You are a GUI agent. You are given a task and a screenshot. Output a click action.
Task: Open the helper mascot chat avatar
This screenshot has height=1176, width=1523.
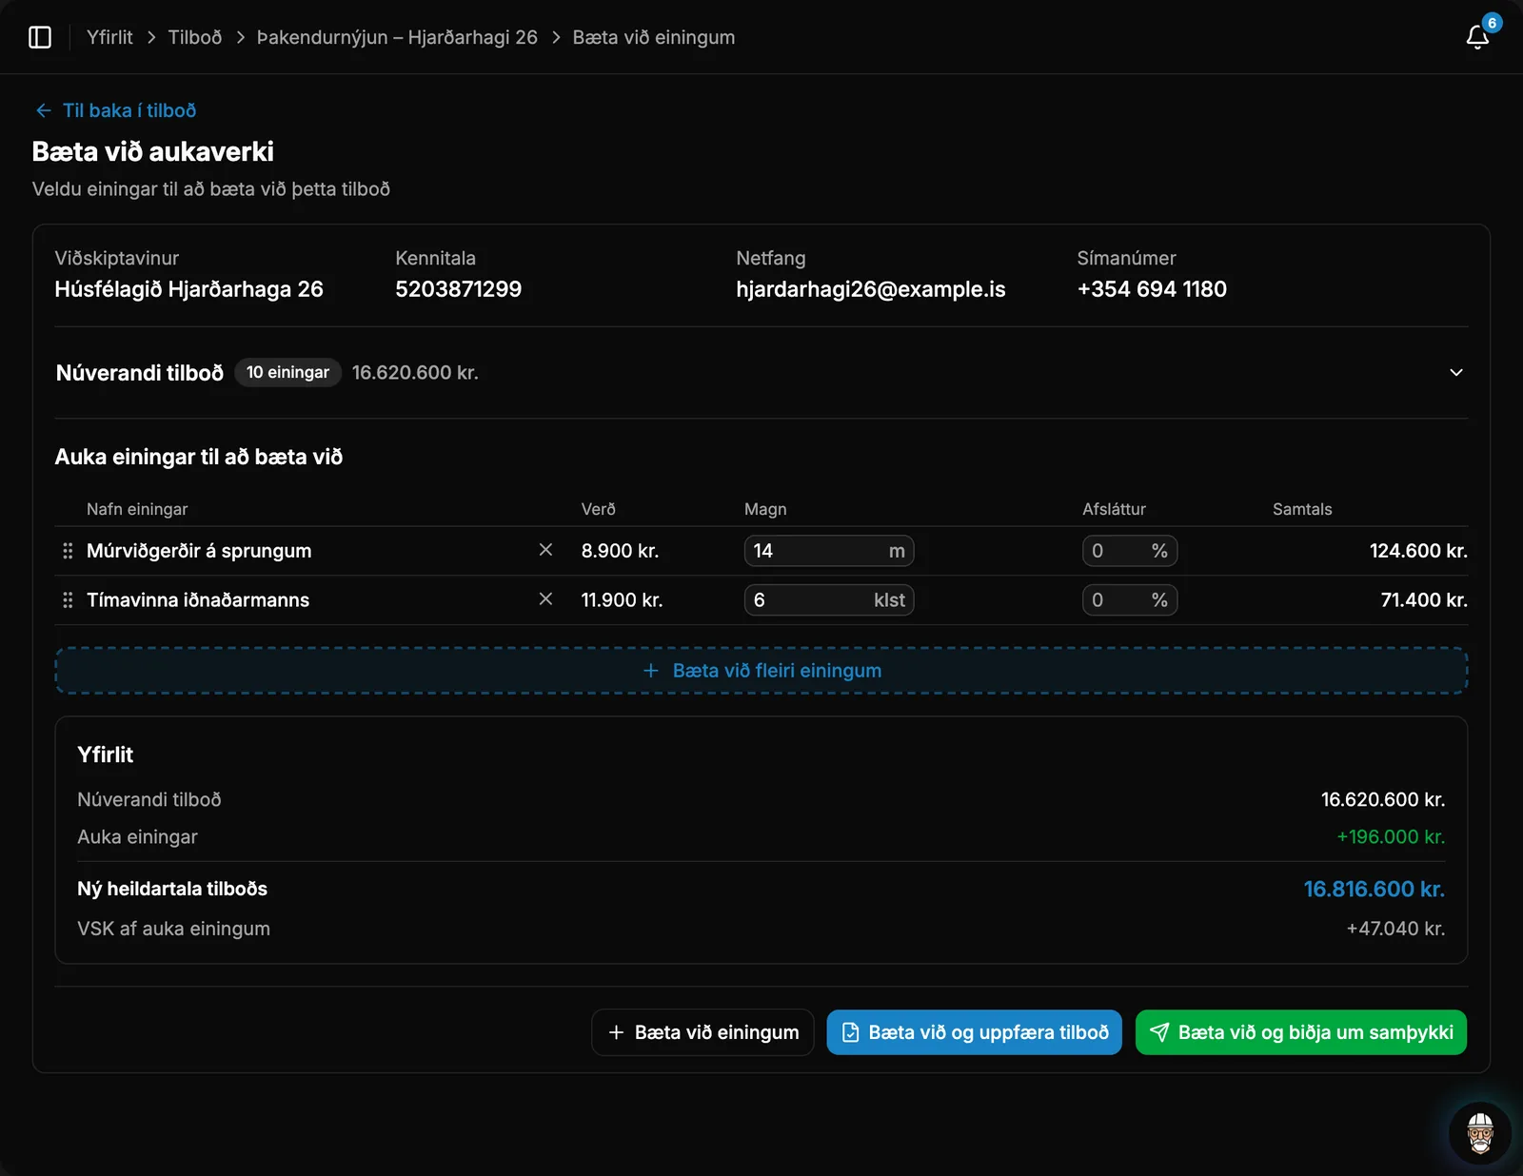[1479, 1133]
